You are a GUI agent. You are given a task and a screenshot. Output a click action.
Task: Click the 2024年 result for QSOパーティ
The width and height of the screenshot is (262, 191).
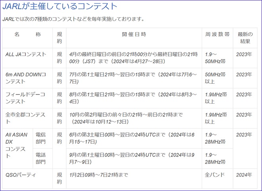tap(244, 175)
